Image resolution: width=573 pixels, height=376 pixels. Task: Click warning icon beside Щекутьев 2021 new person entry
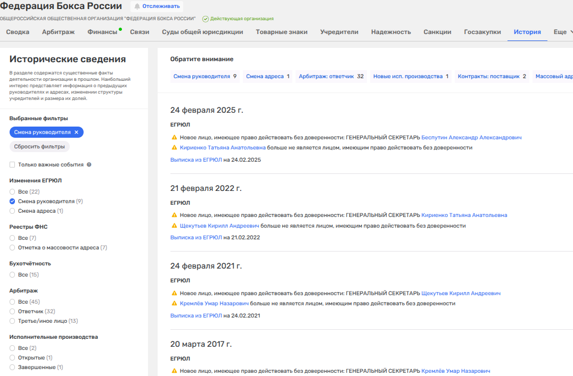click(174, 294)
